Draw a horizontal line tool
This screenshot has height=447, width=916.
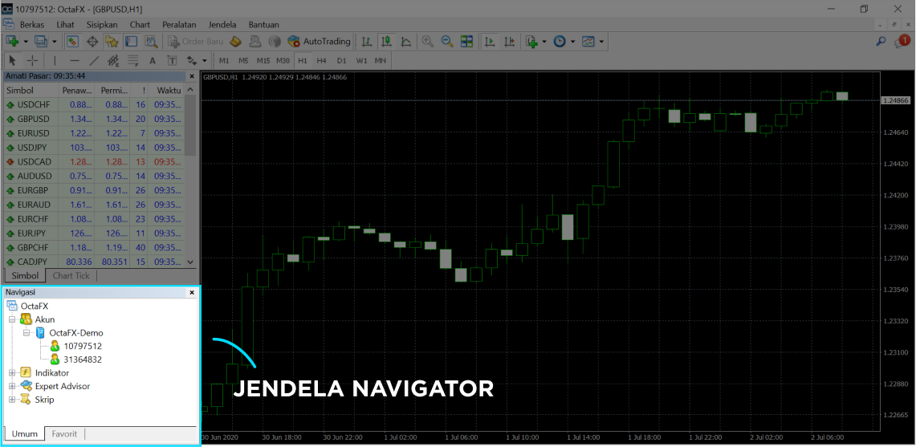[x=75, y=60]
